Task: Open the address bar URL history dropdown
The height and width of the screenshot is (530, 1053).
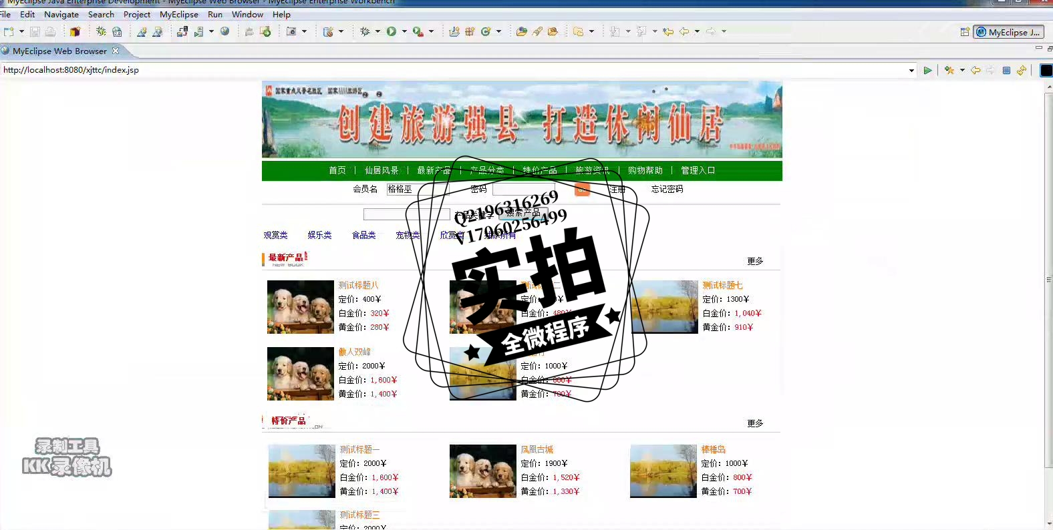Action: 911,70
